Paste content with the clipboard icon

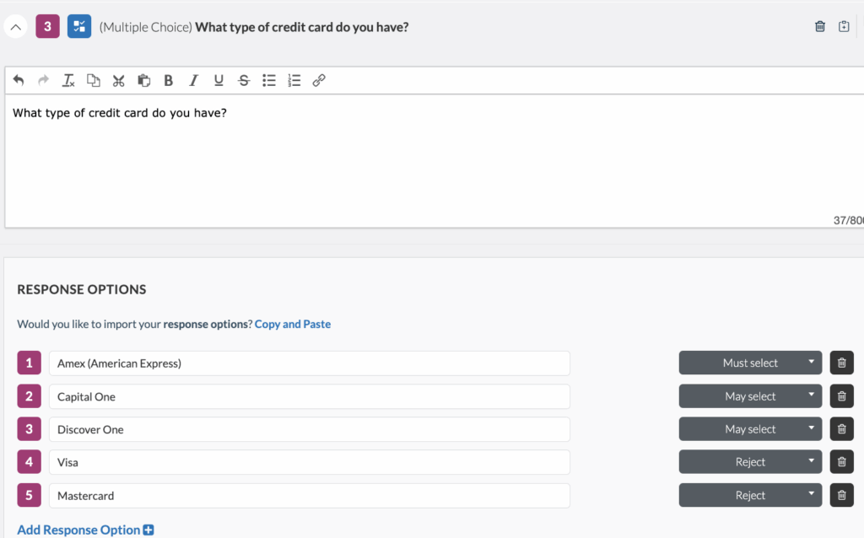tap(143, 80)
